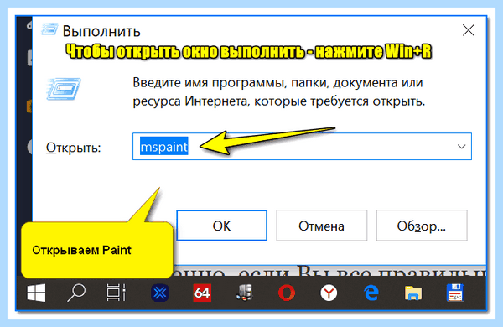This screenshot has height=327, width=503.
Task: Click the Выполнить title text
Action: tap(101, 31)
